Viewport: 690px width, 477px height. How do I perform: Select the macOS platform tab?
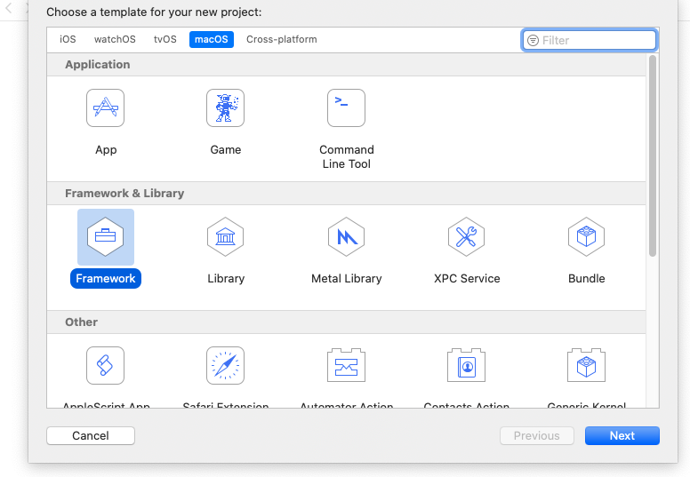pyautogui.click(x=212, y=39)
